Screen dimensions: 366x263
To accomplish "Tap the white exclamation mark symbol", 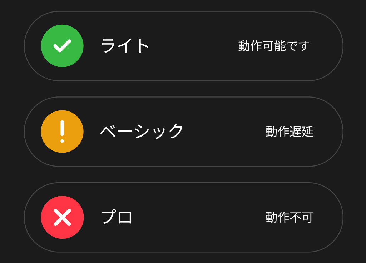I will click(x=62, y=131).
